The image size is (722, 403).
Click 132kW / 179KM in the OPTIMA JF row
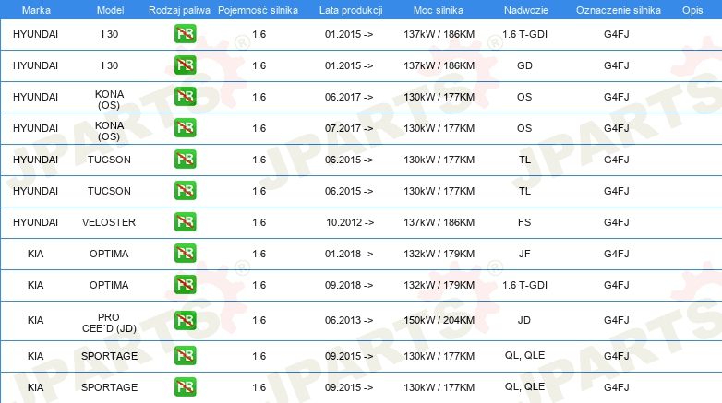pos(439,254)
